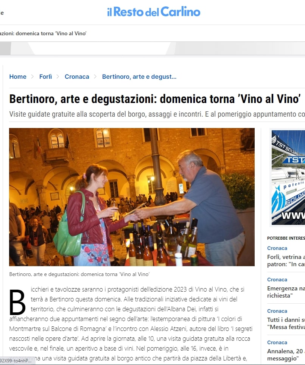Open the TST Soldati boat advertisement
305x365 pixels.
(288, 177)
